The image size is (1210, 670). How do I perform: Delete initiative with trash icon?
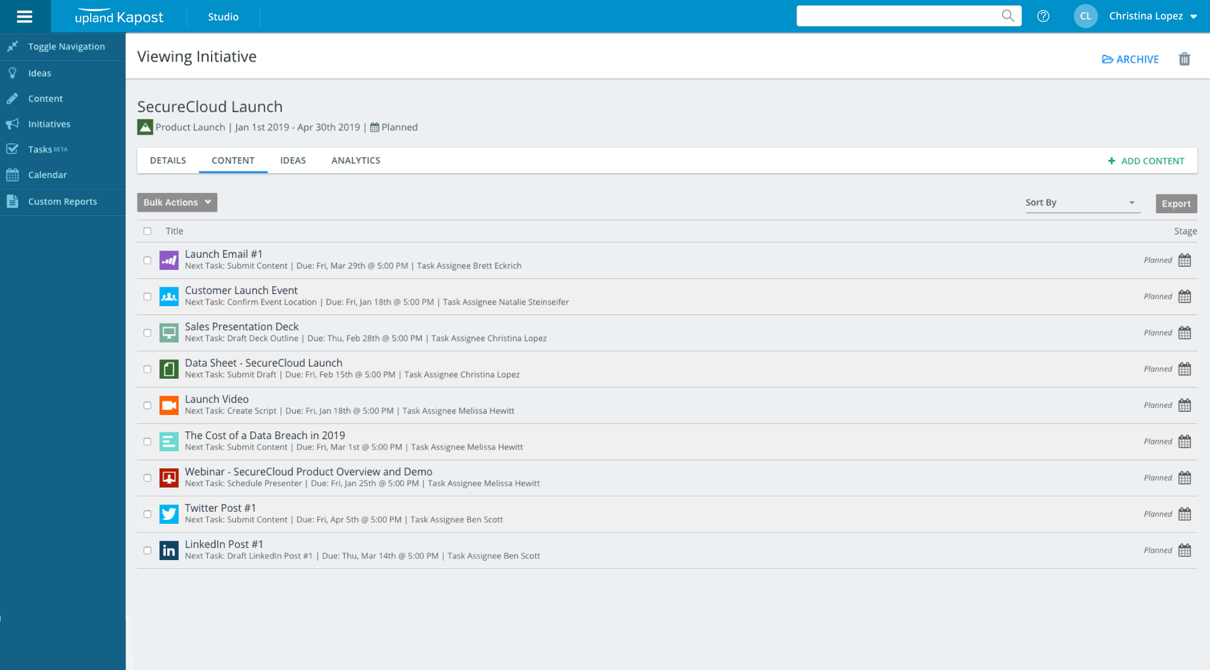[x=1184, y=59]
